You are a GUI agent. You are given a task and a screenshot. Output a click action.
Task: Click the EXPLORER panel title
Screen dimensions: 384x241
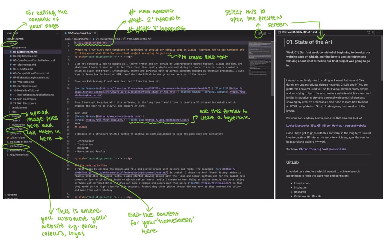click(13, 33)
